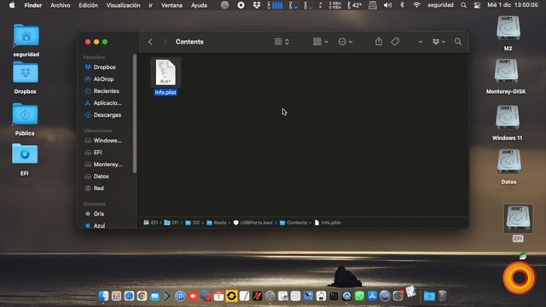The height and width of the screenshot is (307, 546).
Task: Click the Info.plist filename label
Action: tap(166, 92)
